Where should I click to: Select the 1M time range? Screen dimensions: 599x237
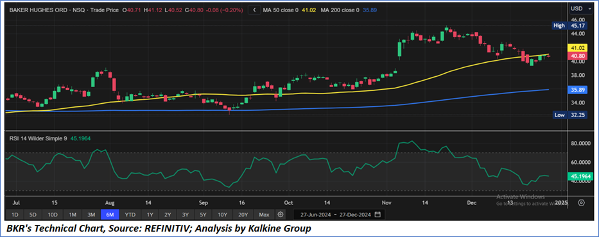[73, 215]
